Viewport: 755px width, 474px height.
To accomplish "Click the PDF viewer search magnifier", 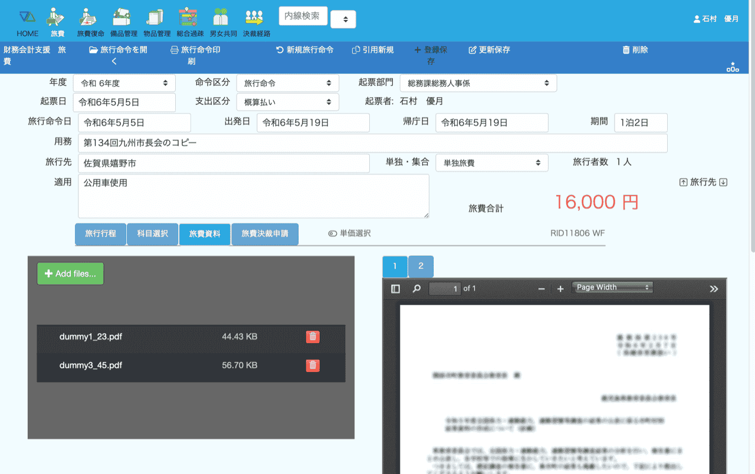I will [x=416, y=289].
